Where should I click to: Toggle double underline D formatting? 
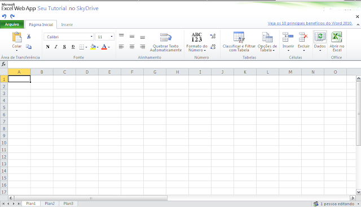[73, 47]
